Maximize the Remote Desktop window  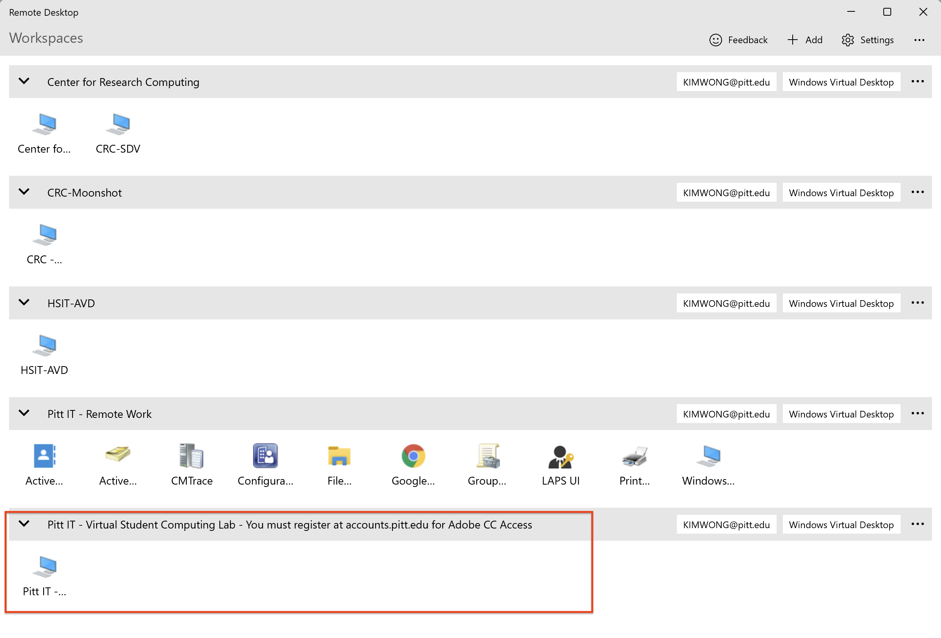pyautogui.click(x=887, y=12)
